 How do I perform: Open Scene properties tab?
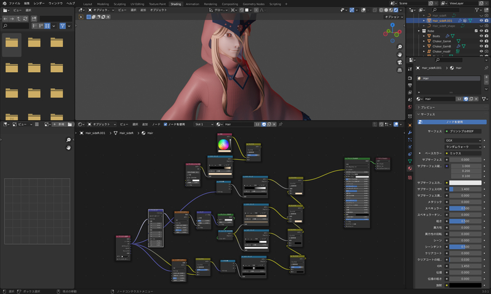(x=410, y=100)
